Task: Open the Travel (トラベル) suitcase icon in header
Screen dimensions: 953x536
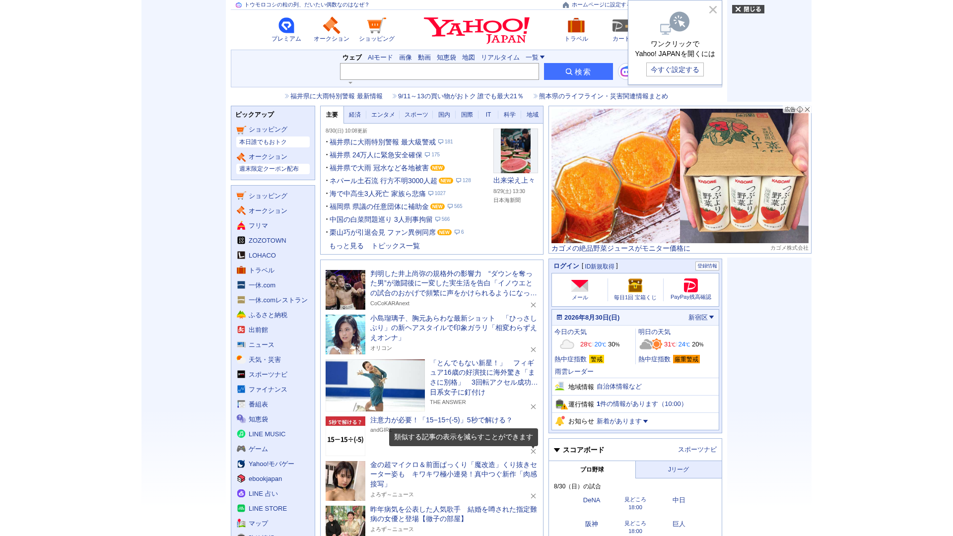Action: pos(576,29)
